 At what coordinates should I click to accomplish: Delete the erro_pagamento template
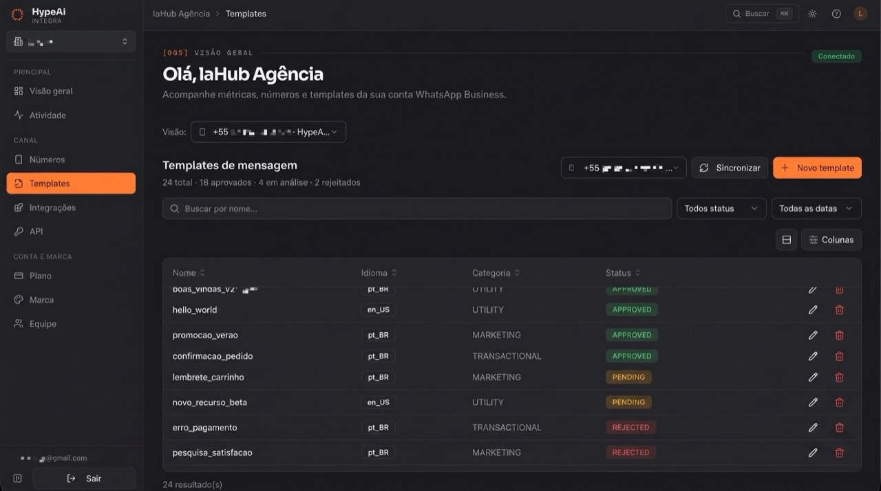tap(839, 428)
